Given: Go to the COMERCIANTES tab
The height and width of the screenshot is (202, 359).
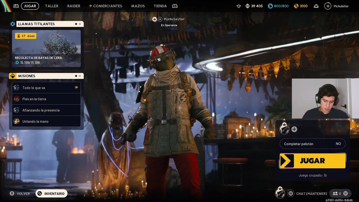Looking at the screenshot, I should pyautogui.click(x=105, y=6).
